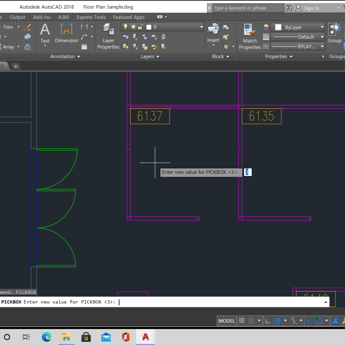
Task: Insert a table from the Annotation panel
Action: click(84, 47)
